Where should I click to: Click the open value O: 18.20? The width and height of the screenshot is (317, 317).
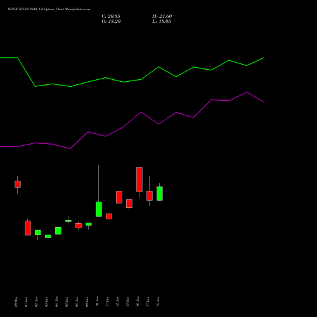point(111,22)
